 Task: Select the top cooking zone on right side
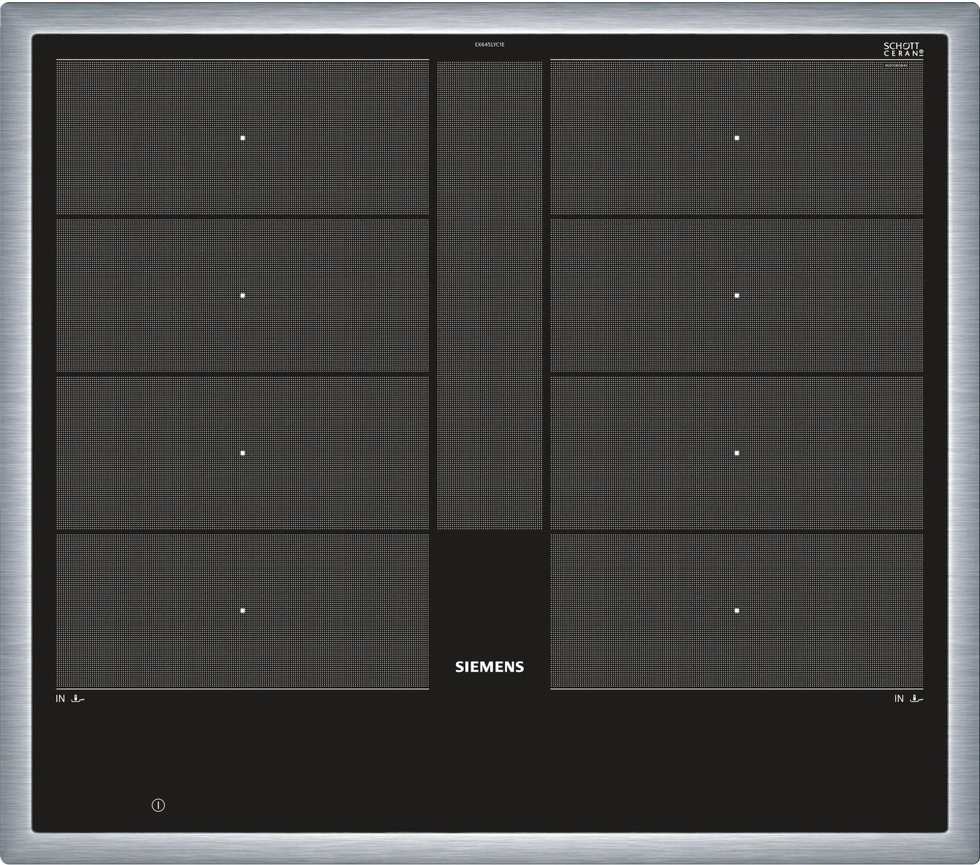pyautogui.click(x=736, y=137)
